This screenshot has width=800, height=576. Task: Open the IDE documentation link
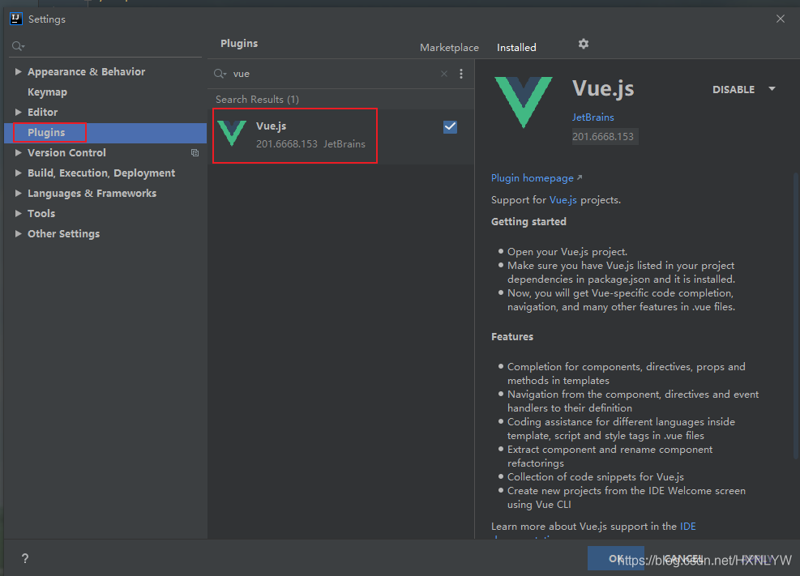pyautogui.click(x=688, y=526)
